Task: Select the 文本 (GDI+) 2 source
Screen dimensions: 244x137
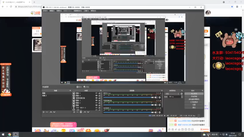Action: [87, 108]
